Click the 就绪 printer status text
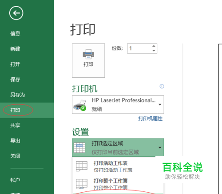The height and width of the screenshot is (194, 222). click(97, 109)
